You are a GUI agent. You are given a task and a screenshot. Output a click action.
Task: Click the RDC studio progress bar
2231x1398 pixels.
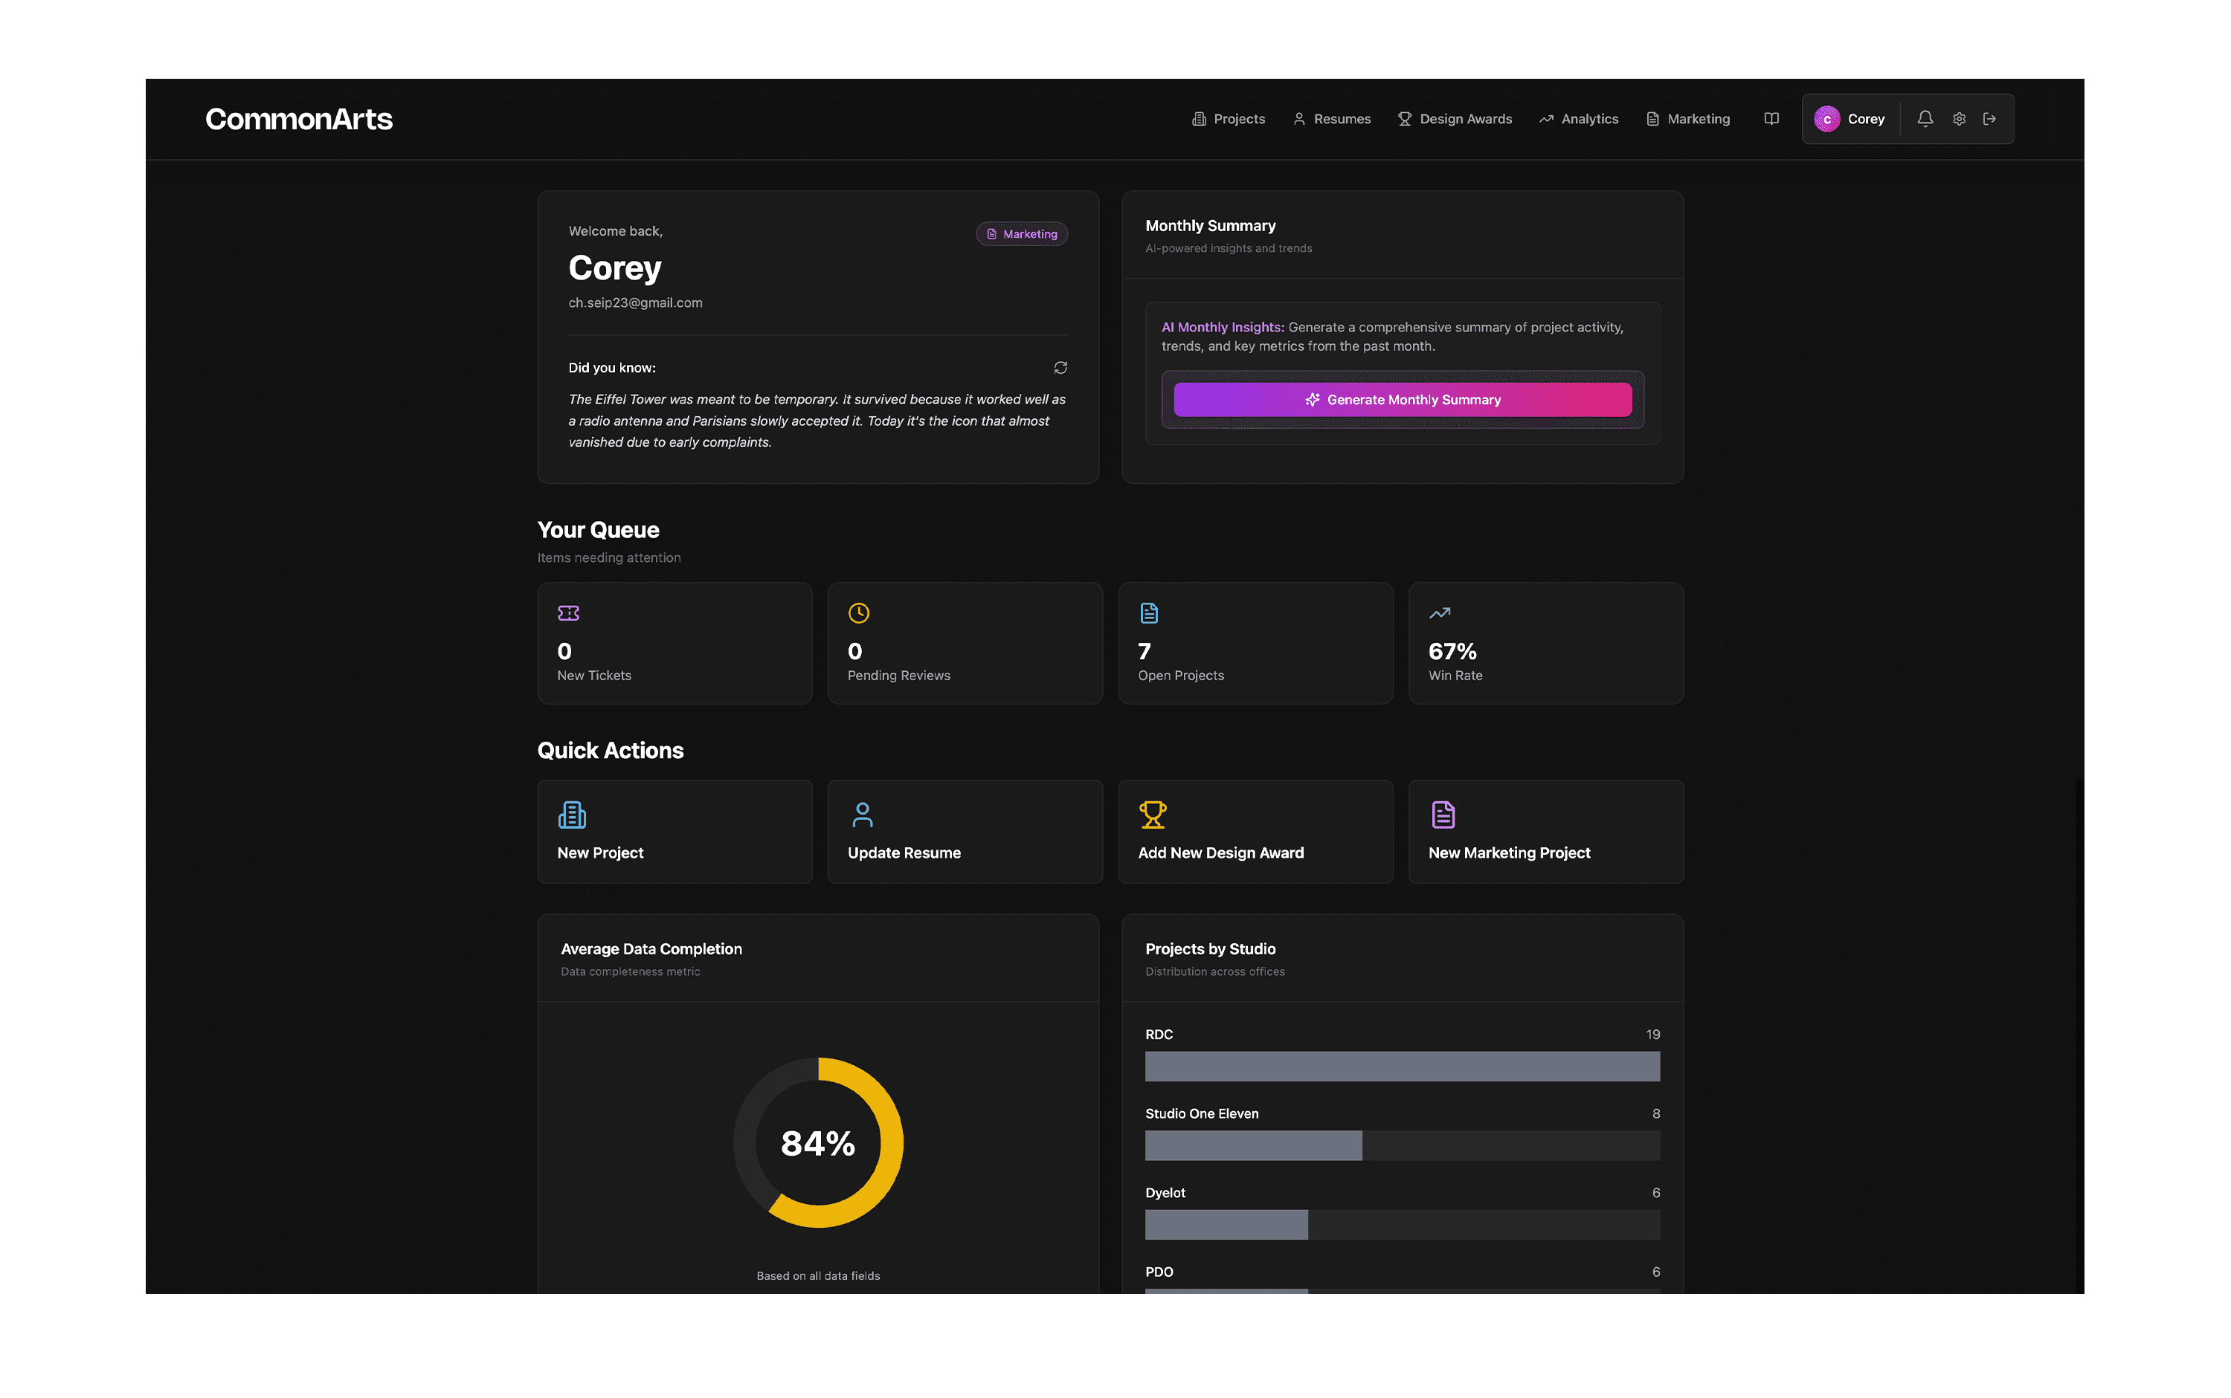tap(1401, 1066)
